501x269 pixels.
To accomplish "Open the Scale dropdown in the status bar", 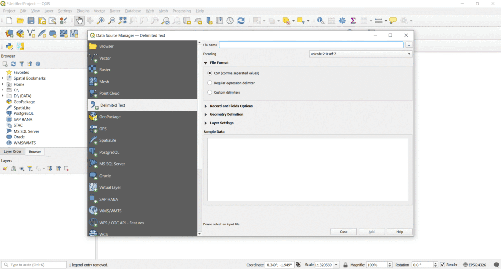I will (x=336, y=265).
